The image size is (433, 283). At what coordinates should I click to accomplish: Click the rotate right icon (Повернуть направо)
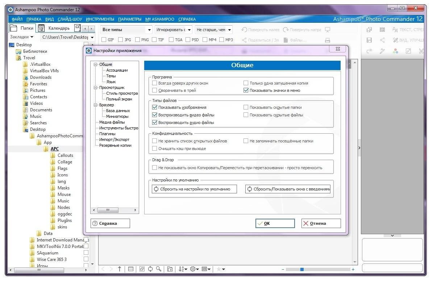(286, 30)
